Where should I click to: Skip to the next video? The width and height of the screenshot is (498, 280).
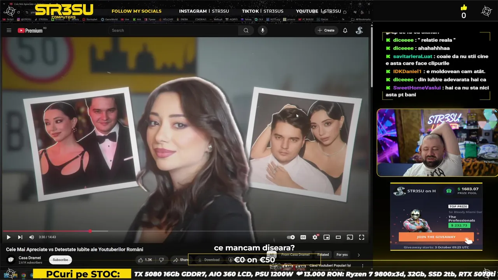pos(20,237)
